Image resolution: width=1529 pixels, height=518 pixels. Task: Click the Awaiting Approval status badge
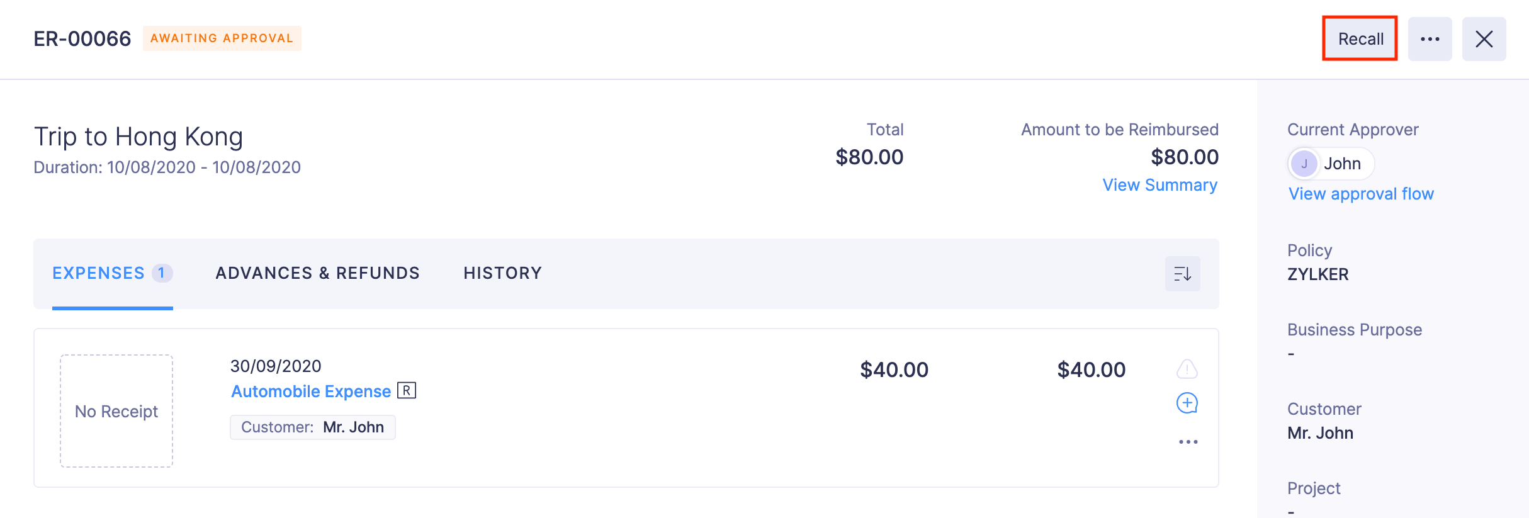coord(222,38)
